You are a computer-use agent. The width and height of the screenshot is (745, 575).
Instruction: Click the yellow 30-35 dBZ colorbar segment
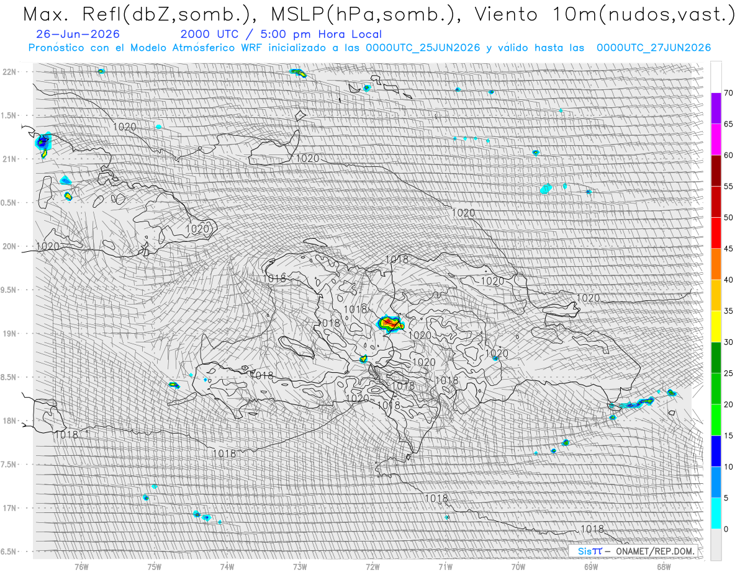(716, 326)
